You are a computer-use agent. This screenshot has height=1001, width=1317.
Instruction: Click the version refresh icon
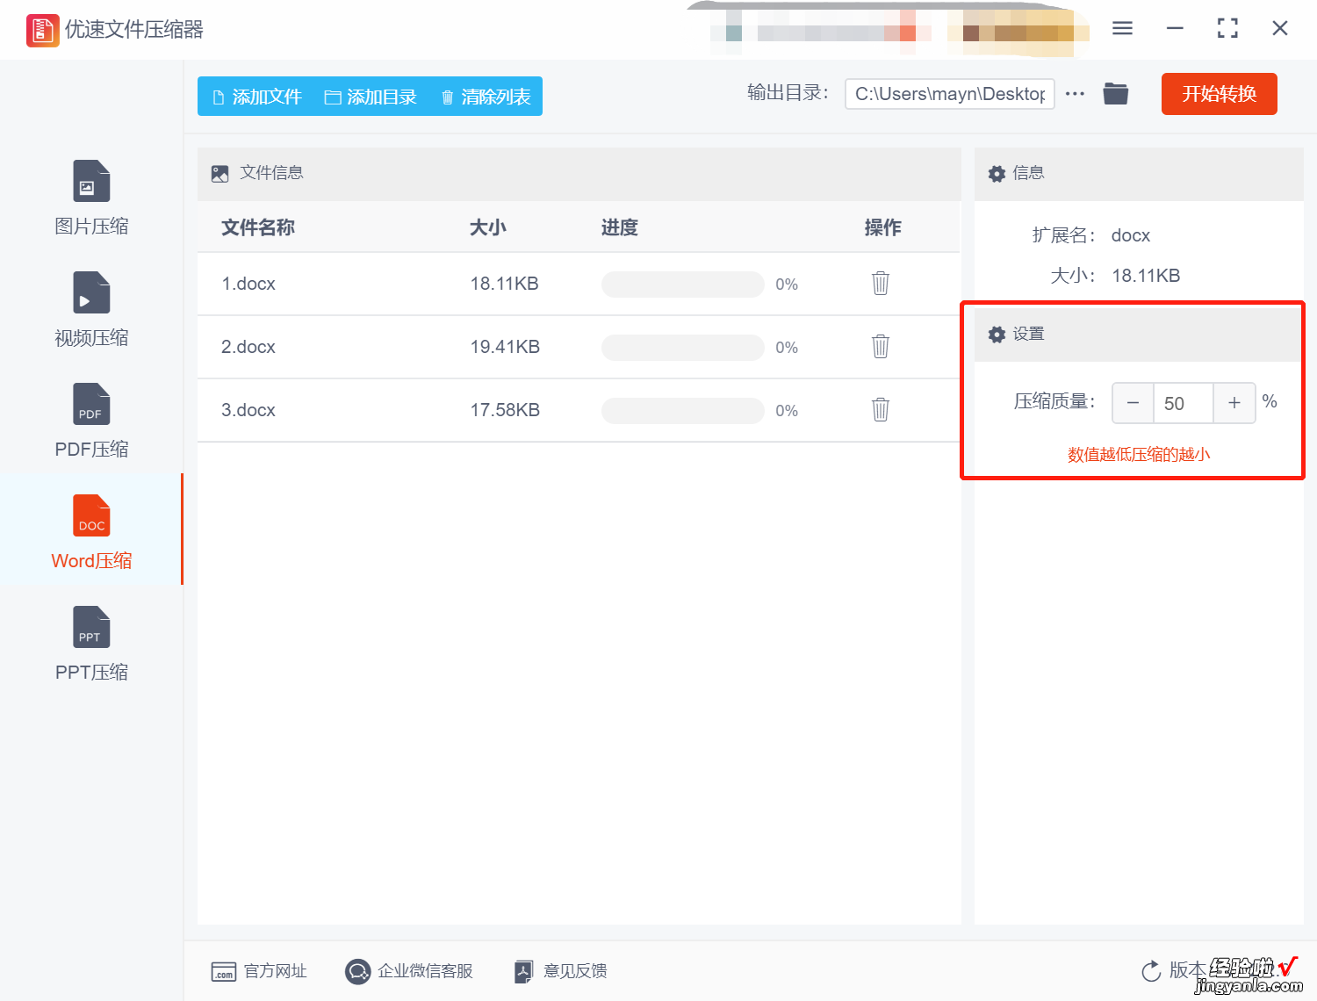pos(1151,971)
